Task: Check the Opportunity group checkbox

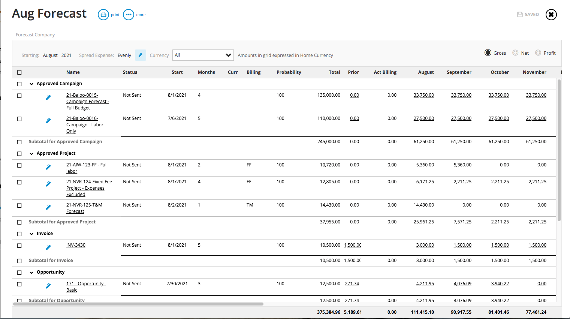Action: [19, 273]
